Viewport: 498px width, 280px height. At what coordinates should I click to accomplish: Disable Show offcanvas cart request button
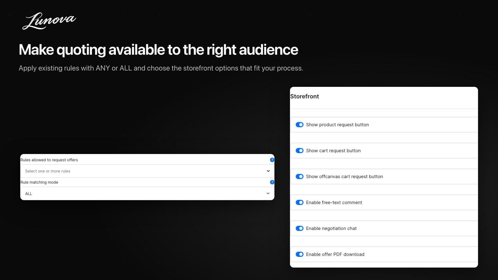[300, 177]
